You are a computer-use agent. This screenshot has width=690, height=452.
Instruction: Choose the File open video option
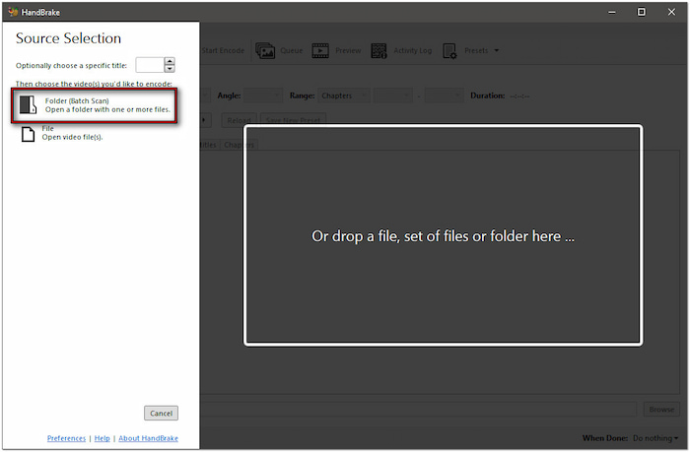61,133
